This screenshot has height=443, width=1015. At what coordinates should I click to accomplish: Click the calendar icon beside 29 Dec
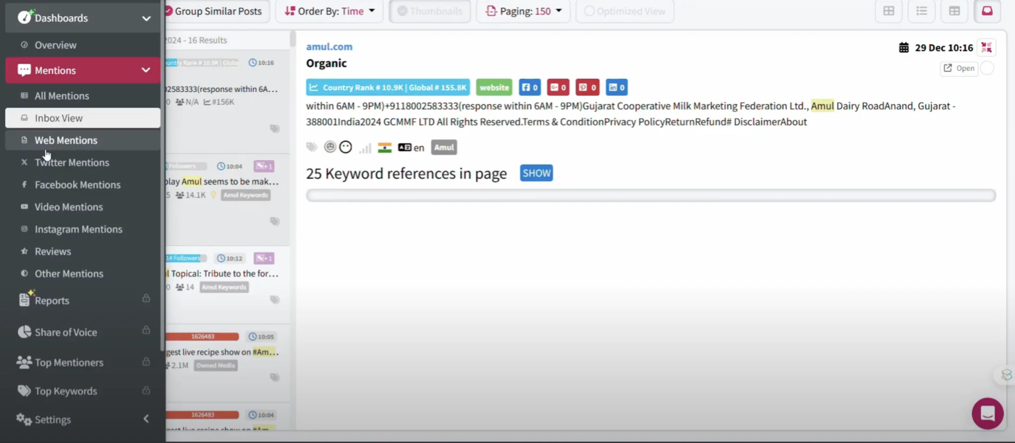pos(904,48)
